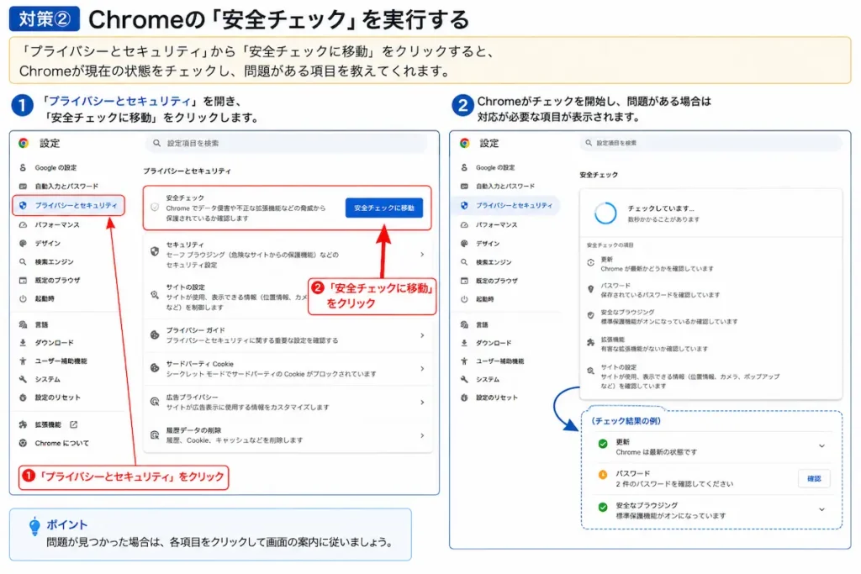
Task: Click システム wrench icon in left settings screenshot
Action: [x=23, y=379]
